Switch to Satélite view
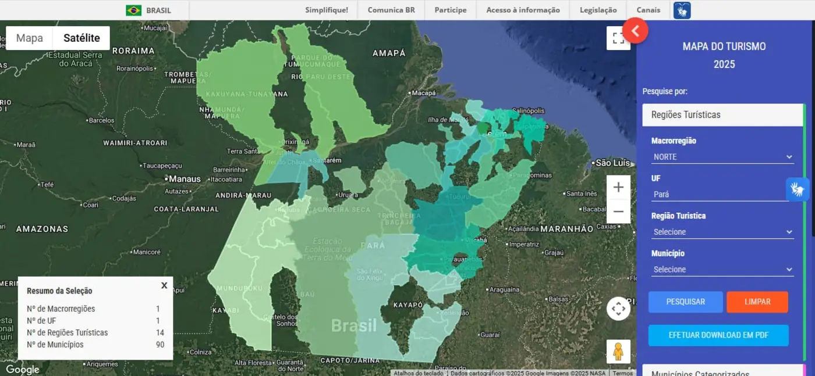 point(81,38)
